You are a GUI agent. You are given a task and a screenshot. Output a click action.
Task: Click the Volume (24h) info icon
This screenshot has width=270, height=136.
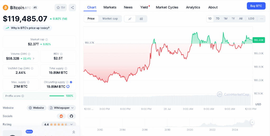click(x=29, y=54)
